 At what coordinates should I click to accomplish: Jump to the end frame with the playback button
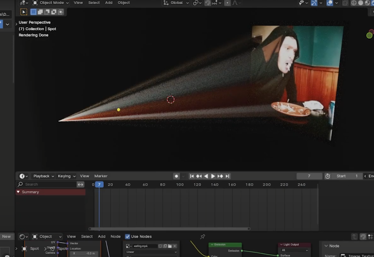(227, 176)
